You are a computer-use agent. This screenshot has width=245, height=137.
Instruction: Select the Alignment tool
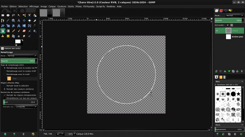(29, 20)
